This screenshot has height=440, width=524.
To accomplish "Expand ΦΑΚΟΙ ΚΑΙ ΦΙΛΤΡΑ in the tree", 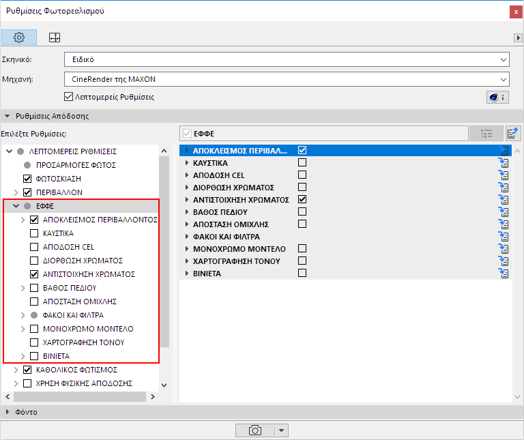I will click(23, 315).
